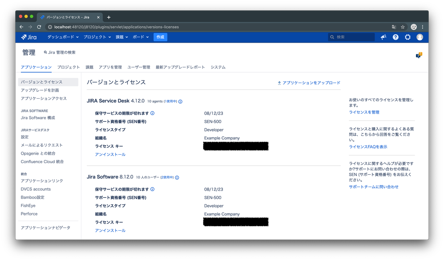Open メールによるリクエスト in sidebar
The image size is (444, 260).
coord(42,145)
